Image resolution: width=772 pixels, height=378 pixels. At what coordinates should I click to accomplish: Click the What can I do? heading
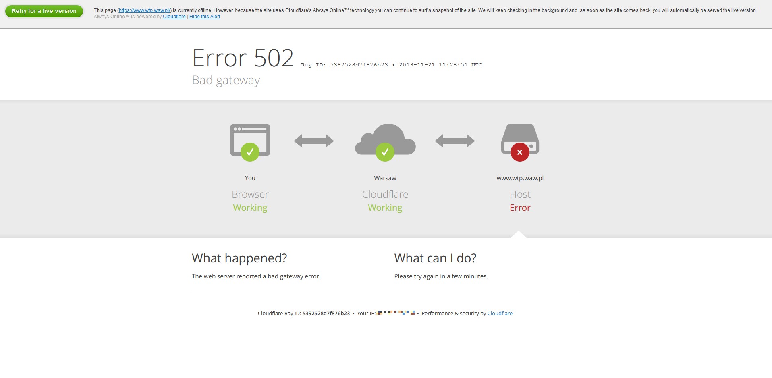[435, 258]
